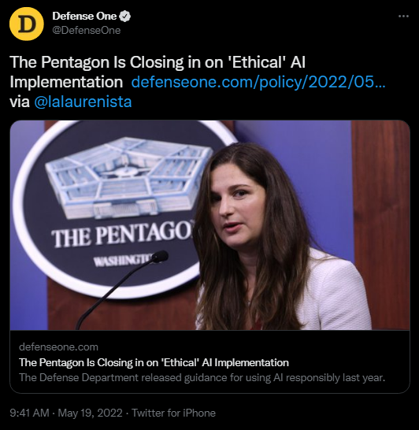
Task: Open the Twitter for iPhone source label
Action: pos(174,413)
